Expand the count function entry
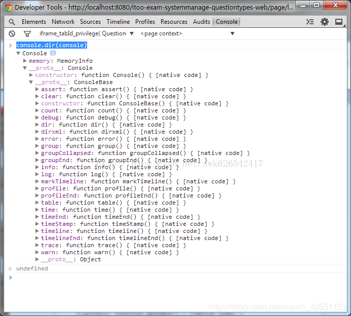Screen dimensions: 351x316 coord(37,110)
